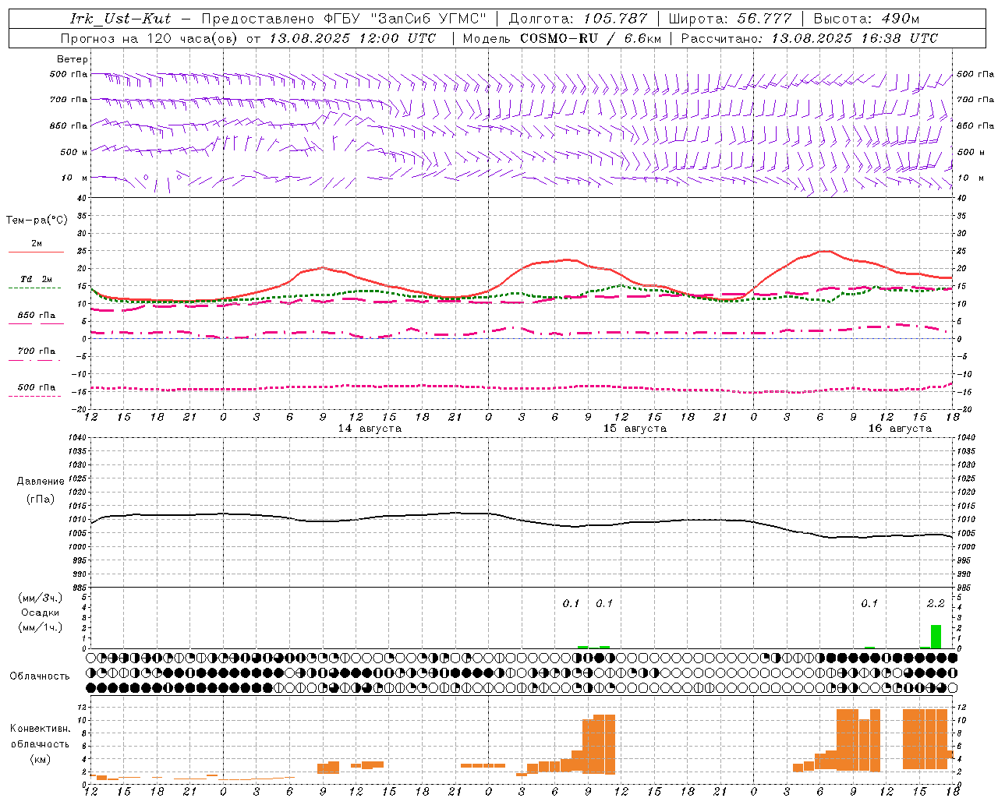Select the Прогноз на 120 часа(ов) text

tap(150, 38)
